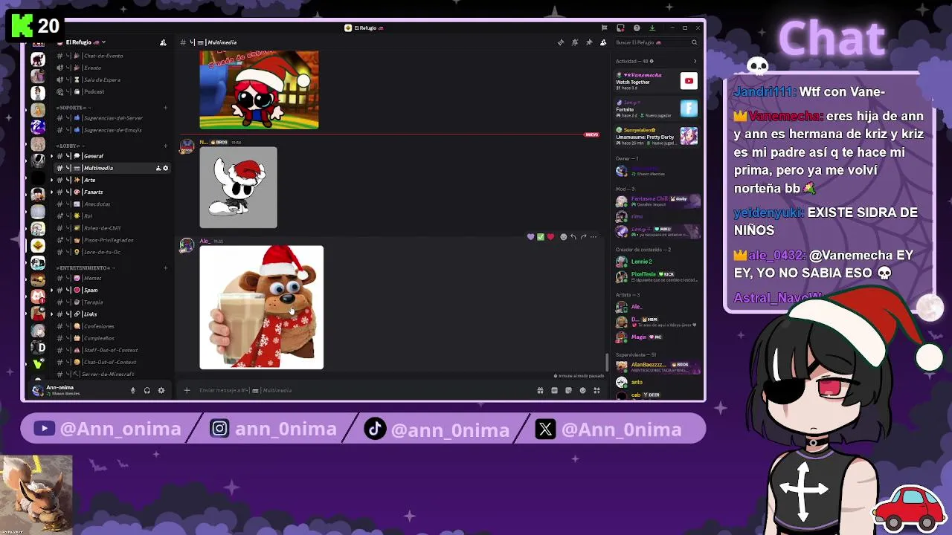Open the GIF picker in message bar
This screenshot has height=535, width=952.
pos(554,390)
